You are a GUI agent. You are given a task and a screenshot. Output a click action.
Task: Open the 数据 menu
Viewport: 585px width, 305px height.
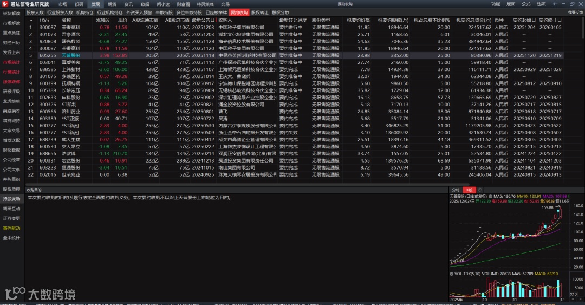point(145,4)
